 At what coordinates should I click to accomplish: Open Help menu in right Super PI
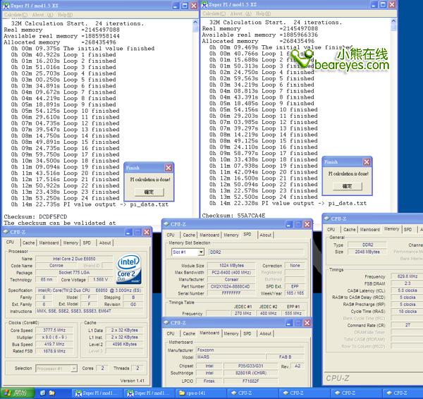(263, 14)
